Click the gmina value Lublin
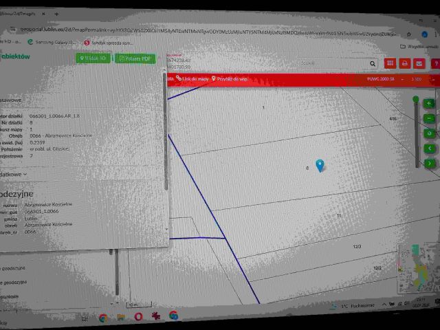This screenshot has width=440, height=330. pos(31,219)
